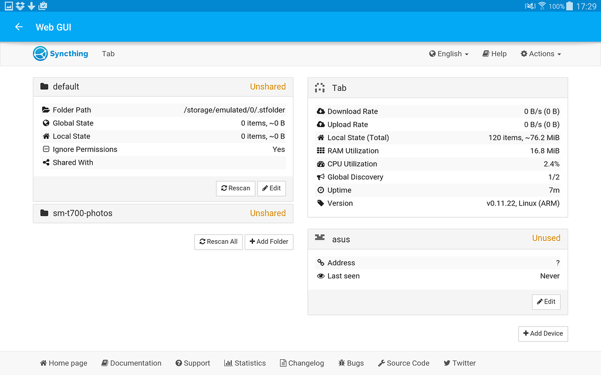Click the Global Discovery megaphone icon
Screen dimensions: 601x375
click(320, 177)
